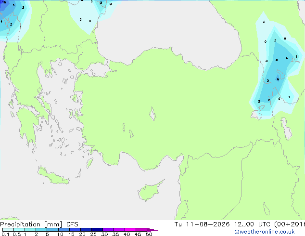
Task: Click the 30–35 mm purple legend swatch
Action: pyautogui.click(x=108, y=230)
